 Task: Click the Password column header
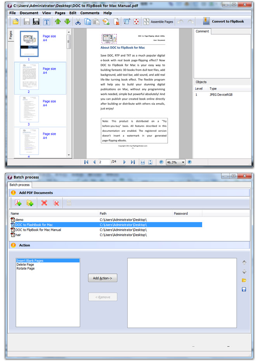pos(187,214)
